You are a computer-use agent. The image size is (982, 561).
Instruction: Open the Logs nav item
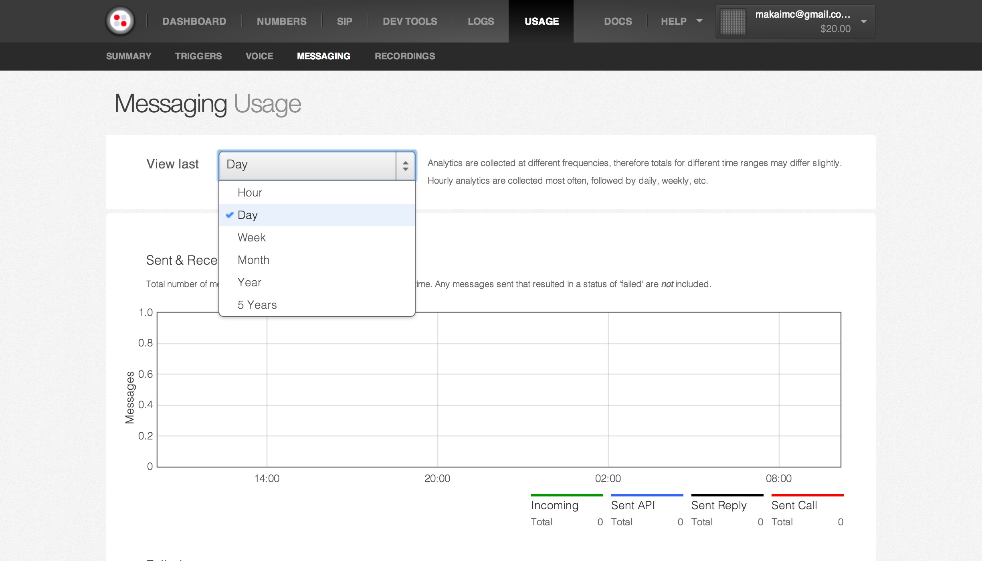coord(481,21)
